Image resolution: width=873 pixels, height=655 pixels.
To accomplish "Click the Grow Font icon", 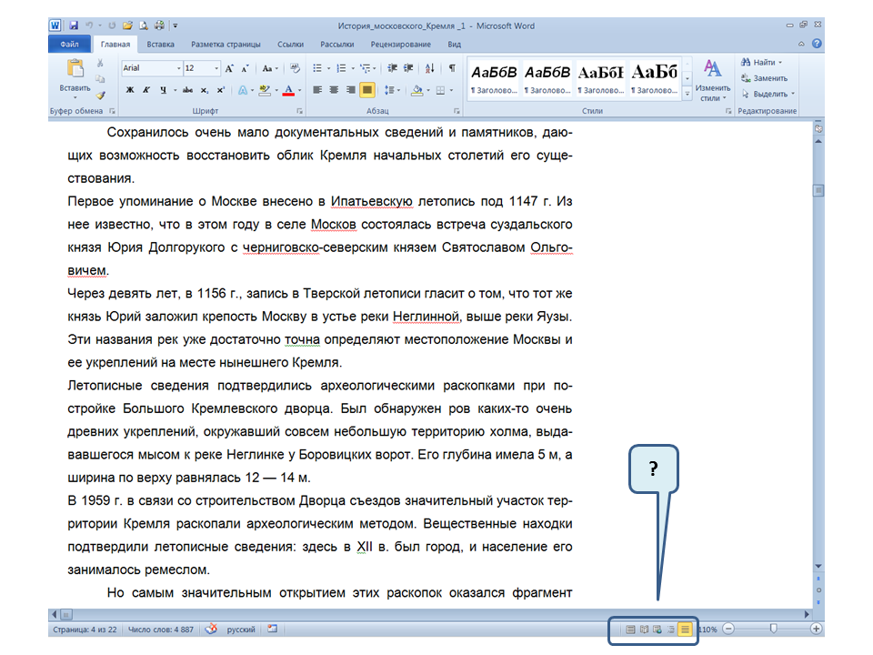I will 230,68.
